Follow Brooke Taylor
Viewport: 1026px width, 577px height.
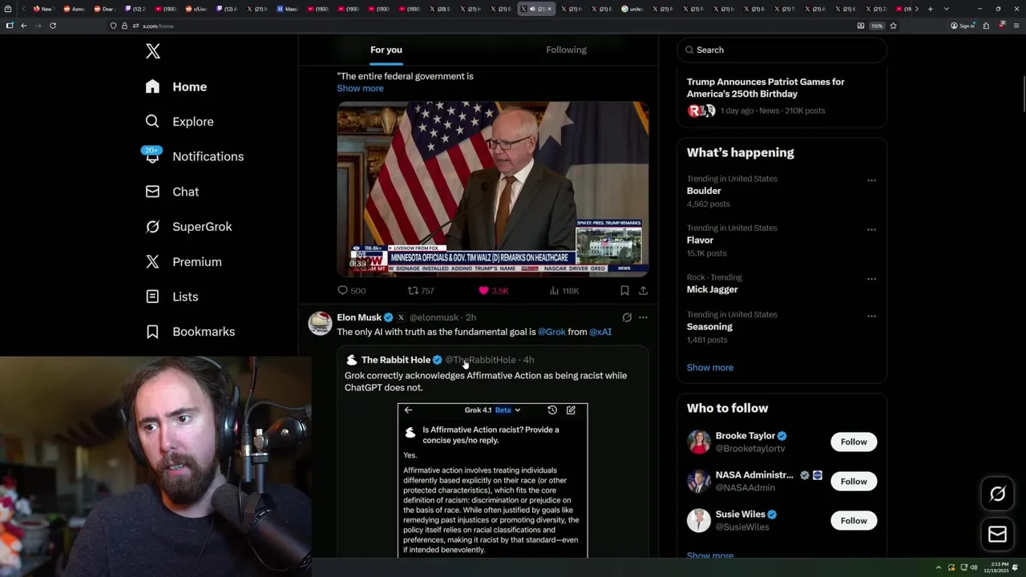(854, 442)
